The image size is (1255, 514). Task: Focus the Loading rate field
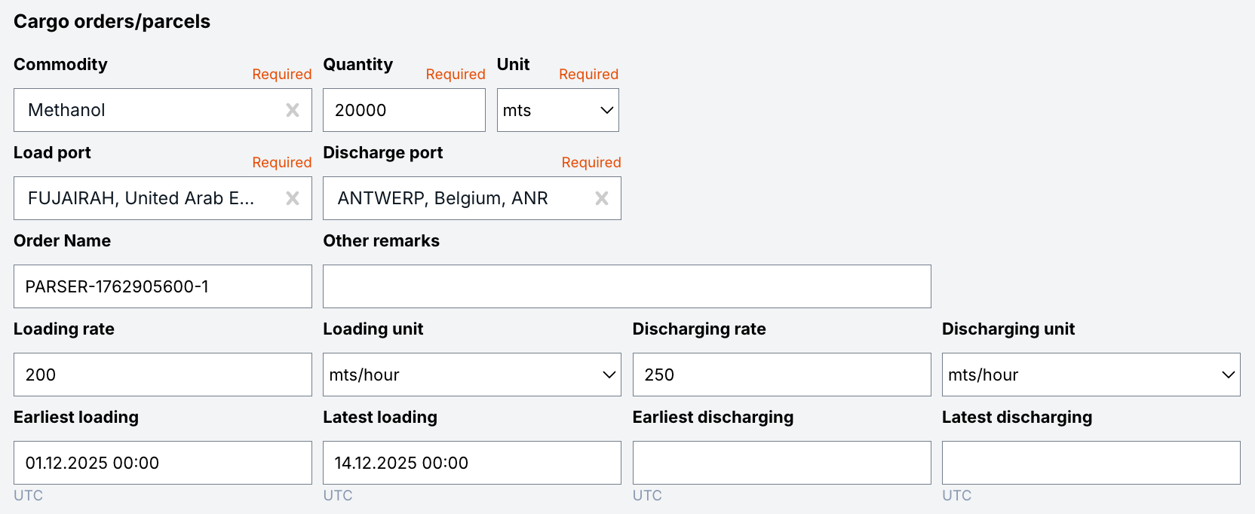pyautogui.click(x=162, y=375)
